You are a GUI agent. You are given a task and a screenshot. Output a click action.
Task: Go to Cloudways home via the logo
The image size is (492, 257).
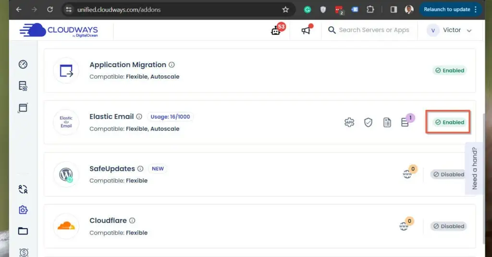[59, 30]
